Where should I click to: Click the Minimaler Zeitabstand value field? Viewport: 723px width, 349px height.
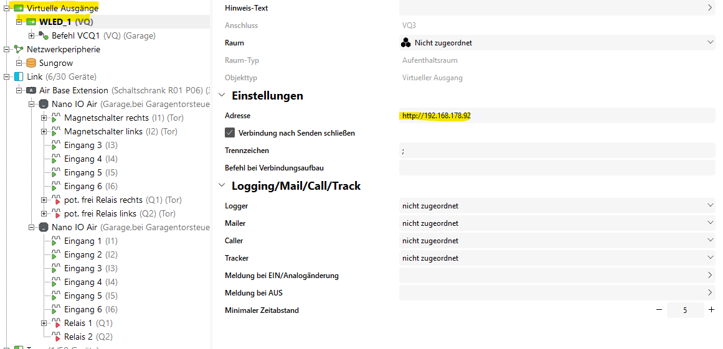[x=685, y=310]
